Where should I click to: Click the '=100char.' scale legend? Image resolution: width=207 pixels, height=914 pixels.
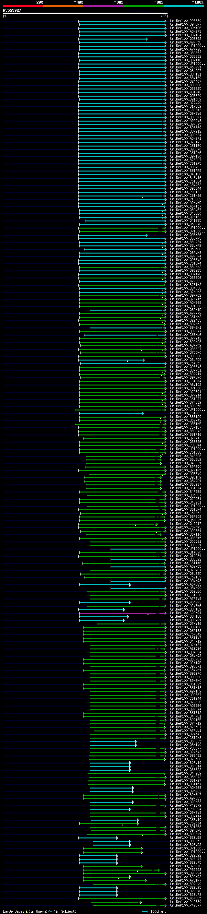pos(154,911)
